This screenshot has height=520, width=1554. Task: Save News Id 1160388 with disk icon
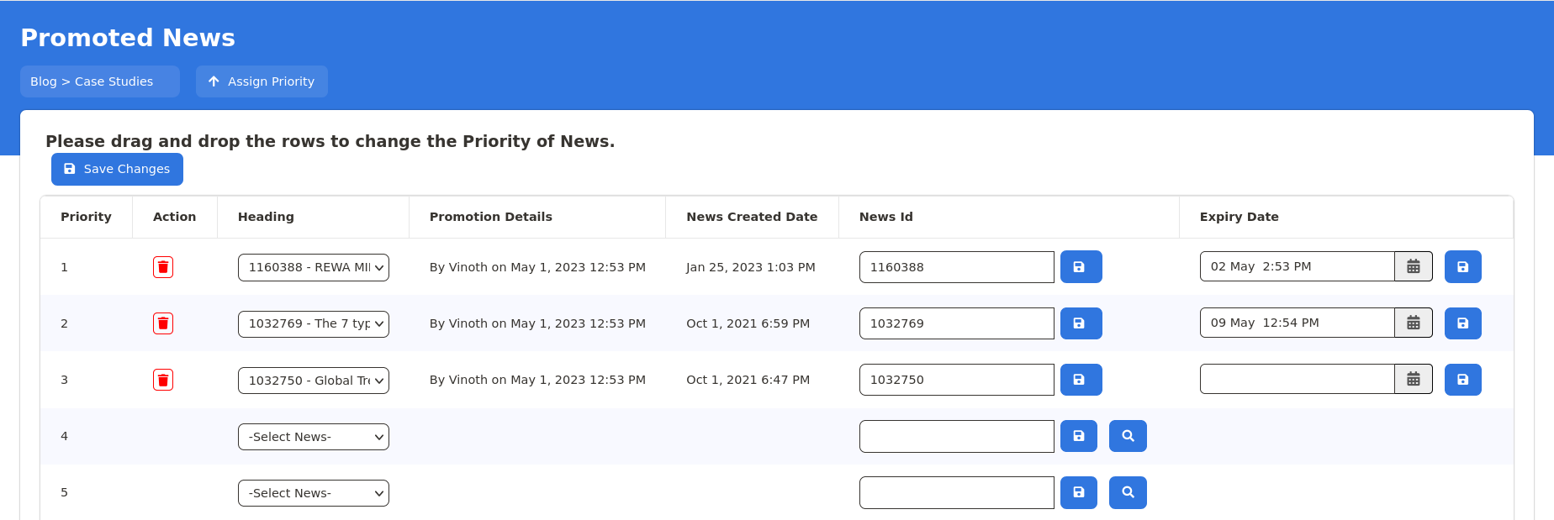(1081, 267)
